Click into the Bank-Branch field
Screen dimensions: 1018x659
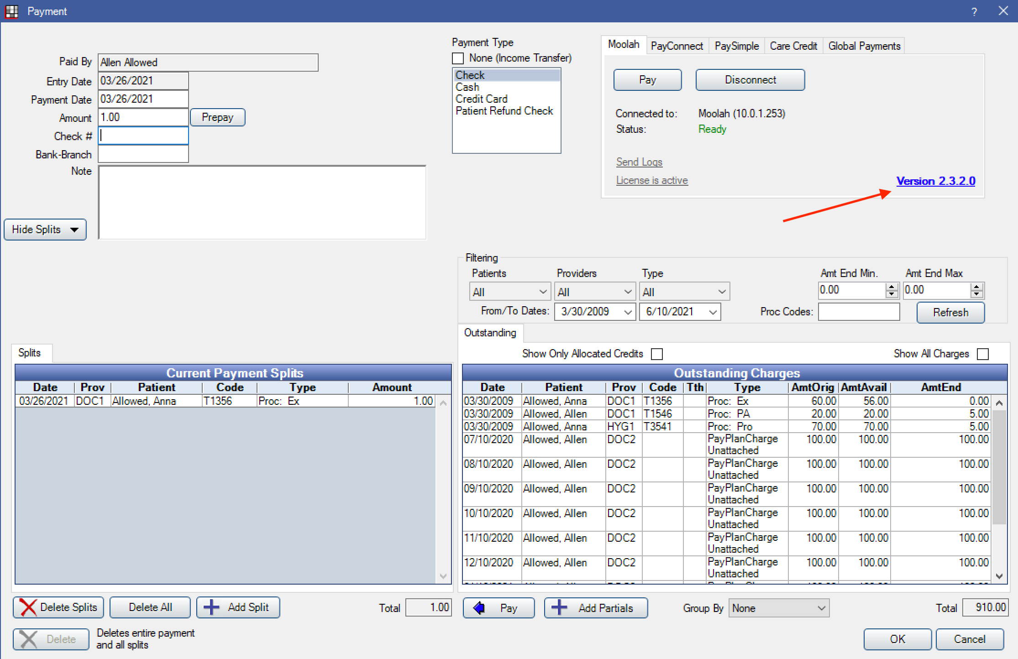143,154
